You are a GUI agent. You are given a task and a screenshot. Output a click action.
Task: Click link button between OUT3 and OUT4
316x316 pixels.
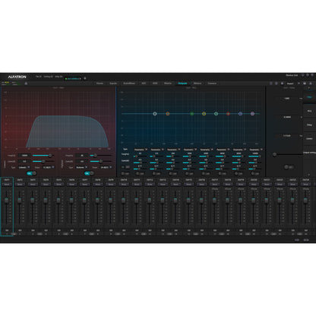[x=39, y=234]
